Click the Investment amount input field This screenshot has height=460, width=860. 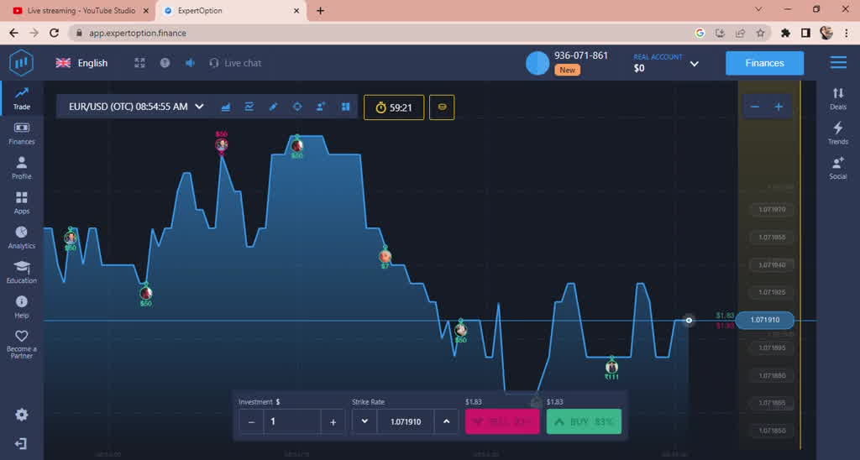292,421
